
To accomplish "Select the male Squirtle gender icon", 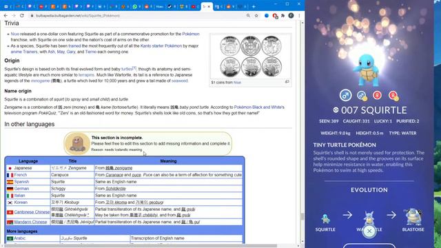I will (x=345, y=95).
